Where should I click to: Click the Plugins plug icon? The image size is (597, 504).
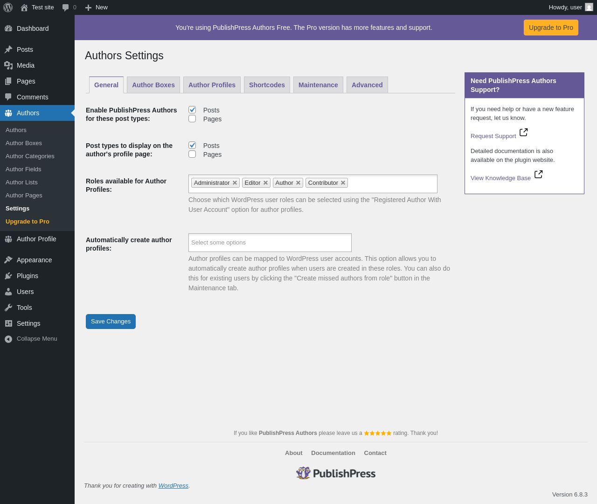tap(8, 276)
